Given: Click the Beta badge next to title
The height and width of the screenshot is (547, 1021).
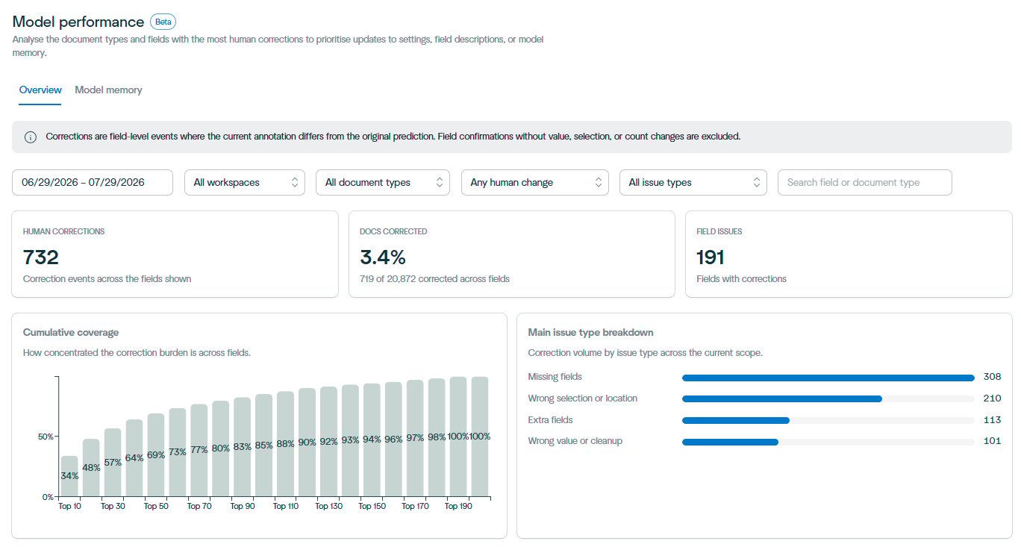Looking at the screenshot, I should pyautogui.click(x=163, y=22).
